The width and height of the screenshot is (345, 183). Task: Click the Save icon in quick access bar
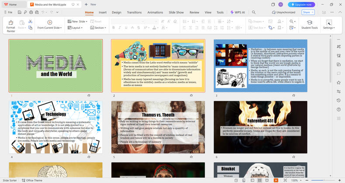[20, 12]
